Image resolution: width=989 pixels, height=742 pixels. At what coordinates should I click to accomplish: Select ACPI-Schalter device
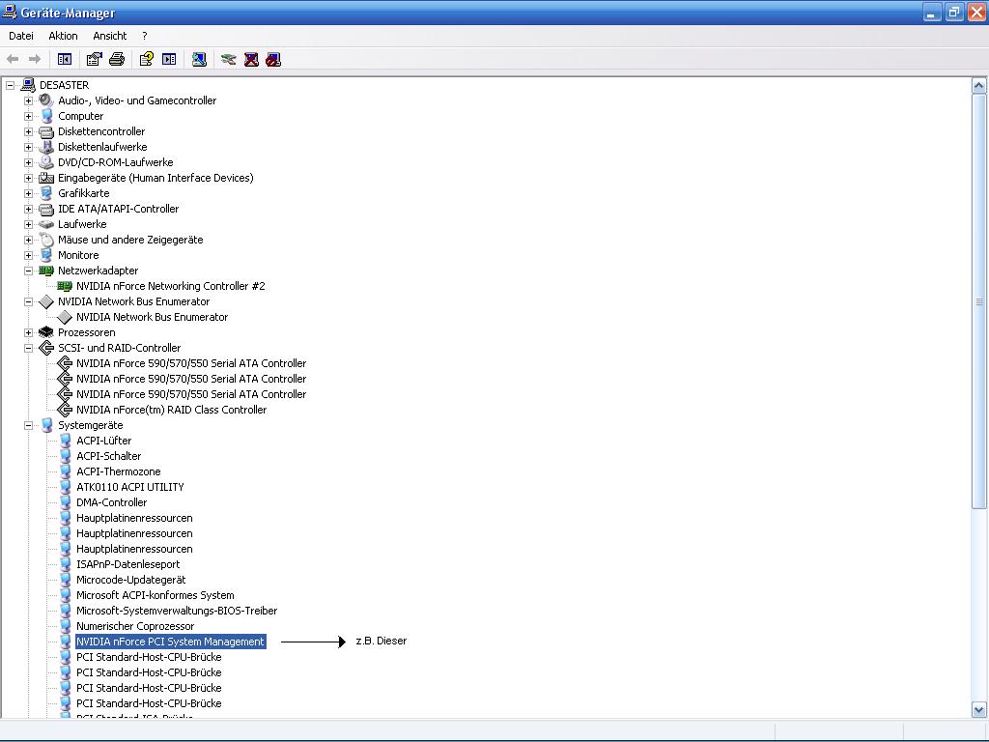point(108,456)
